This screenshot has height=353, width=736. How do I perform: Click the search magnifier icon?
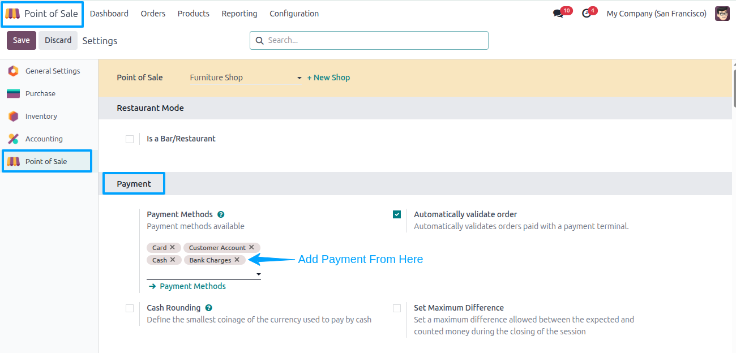pyautogui.click(x=260, y=41)
